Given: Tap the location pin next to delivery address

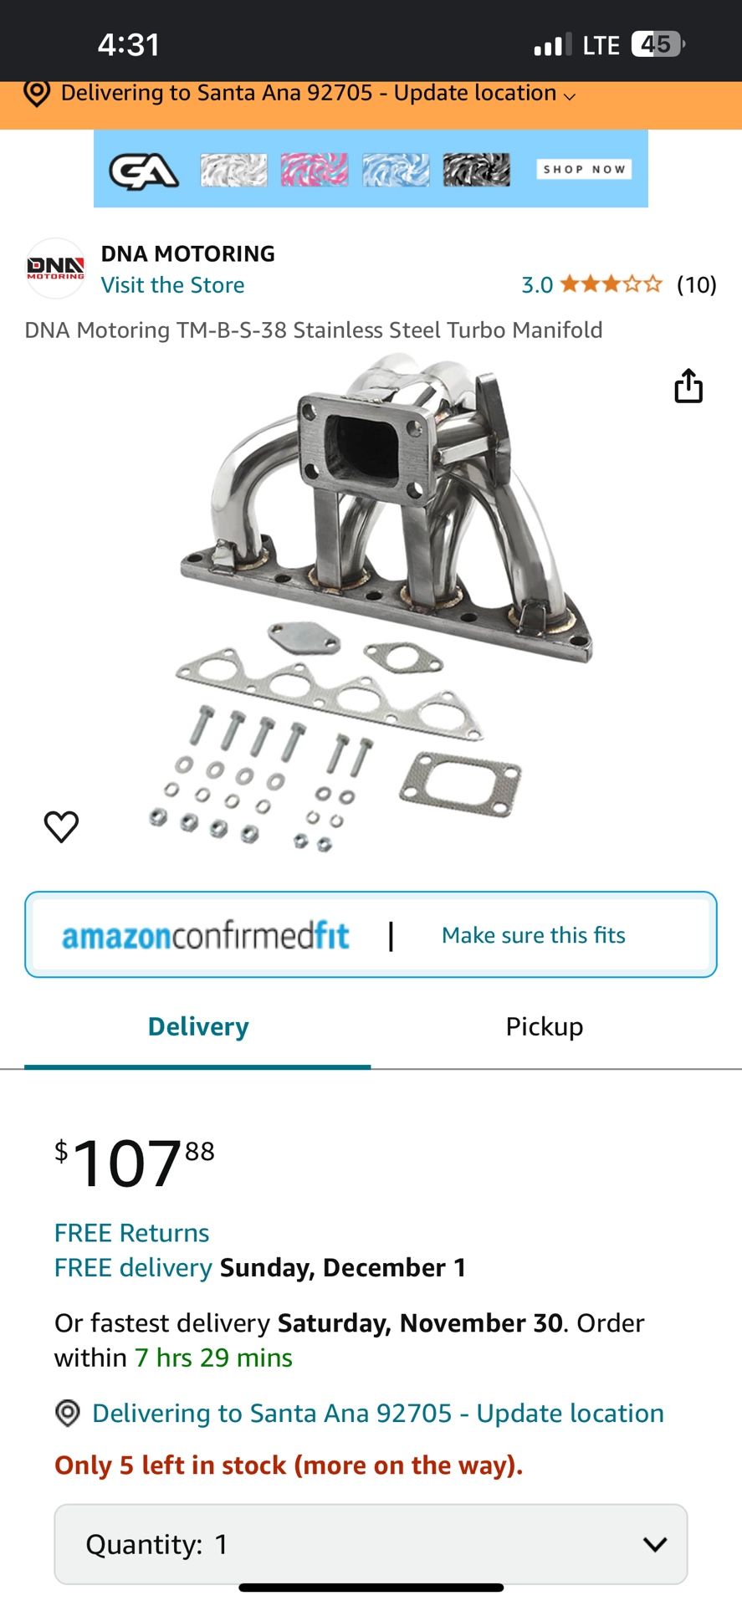Looking at the screenshot, I should coord(68,1413).
